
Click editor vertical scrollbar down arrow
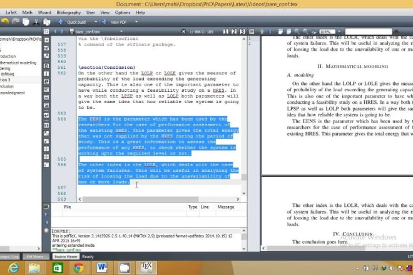244,193
